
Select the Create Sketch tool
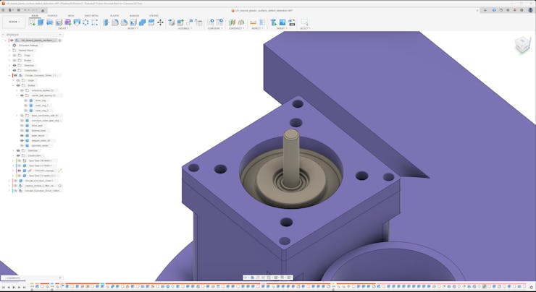(x=32, y=22)
